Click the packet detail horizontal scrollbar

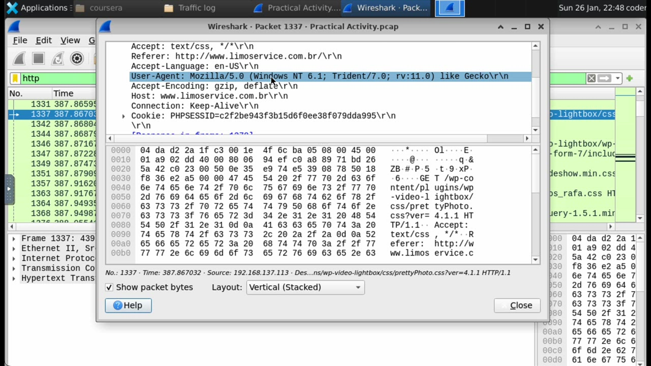tap(318, 138)
